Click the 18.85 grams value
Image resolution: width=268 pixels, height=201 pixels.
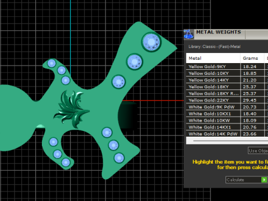coord(250,73)
